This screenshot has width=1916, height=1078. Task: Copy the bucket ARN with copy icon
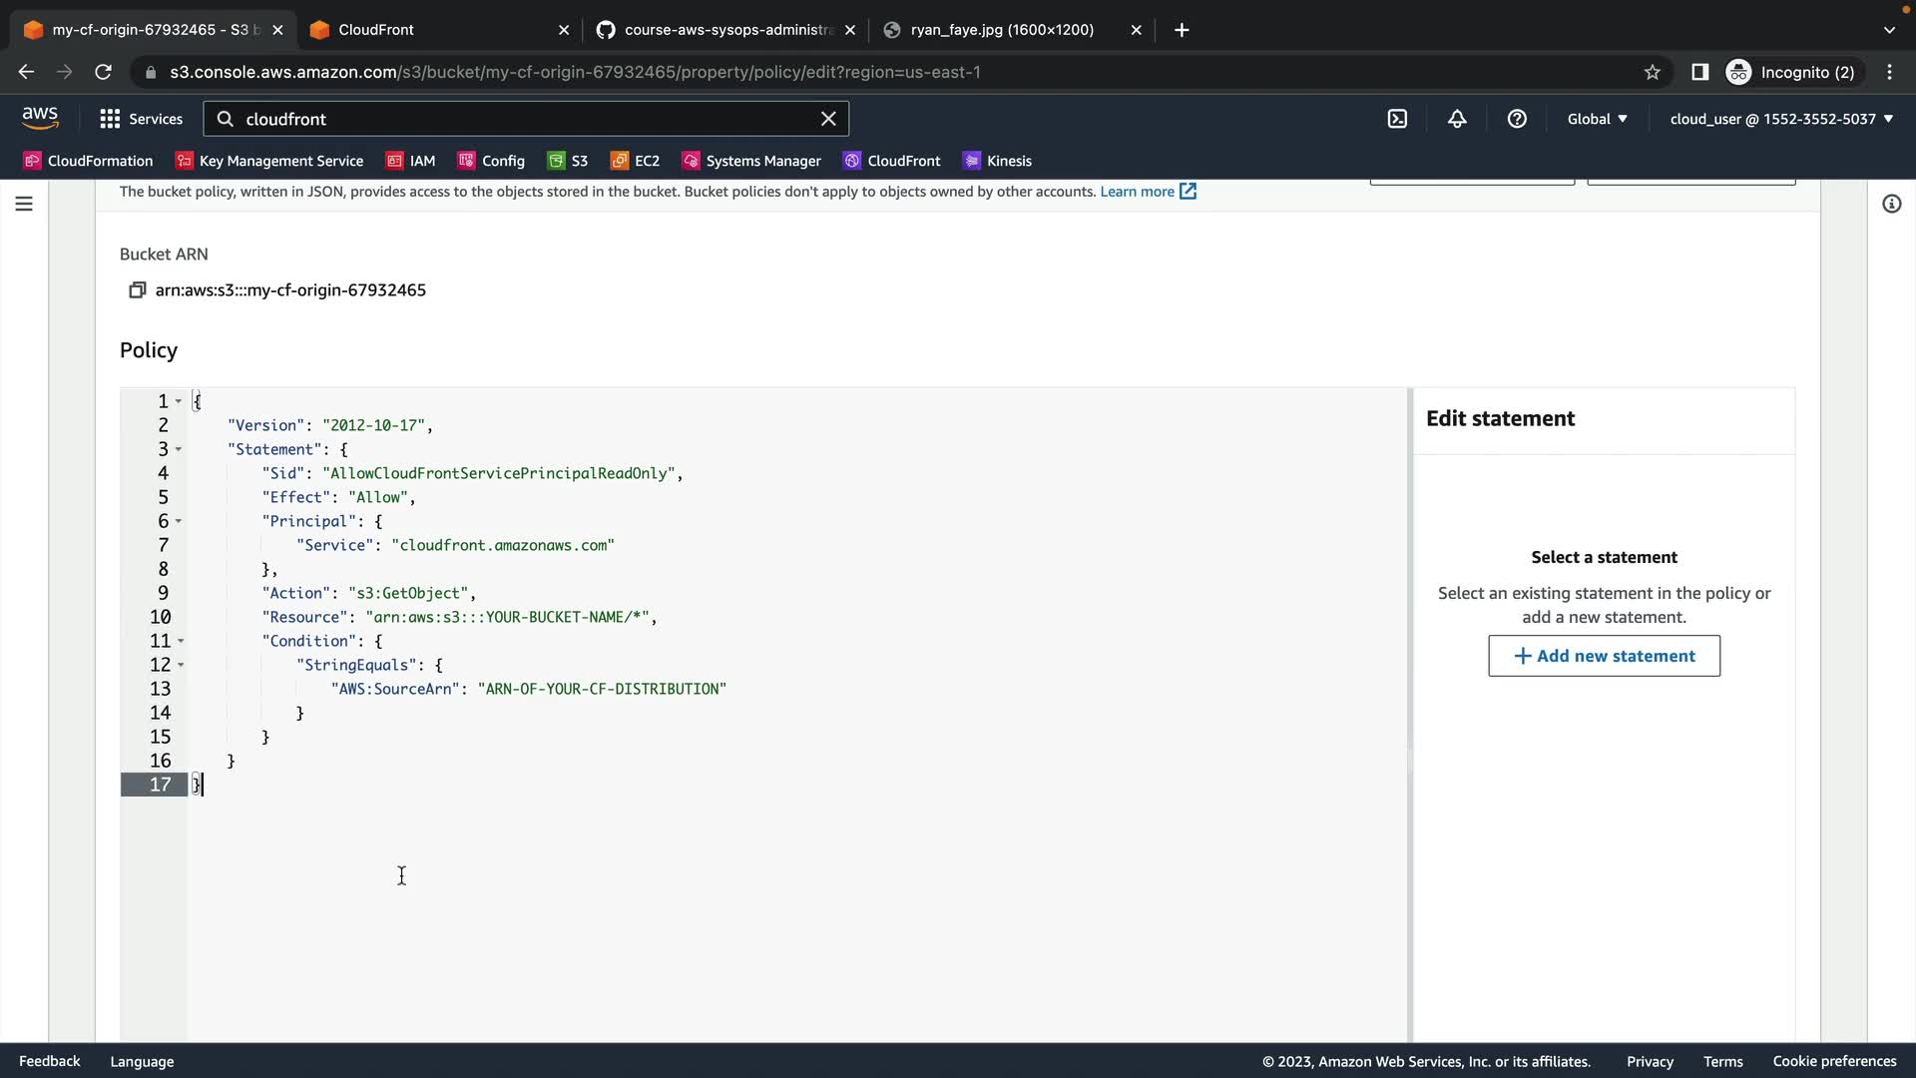click(x=137, y=290)
